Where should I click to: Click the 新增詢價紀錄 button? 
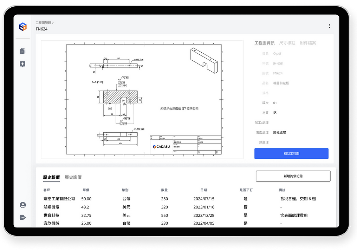tap(293, 176)
